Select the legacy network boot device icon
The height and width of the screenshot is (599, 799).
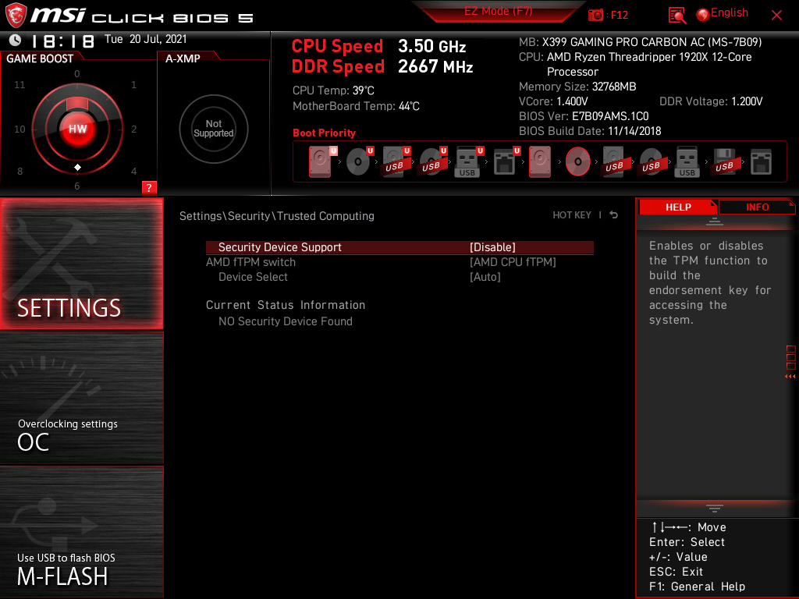(x=761, y=161)
